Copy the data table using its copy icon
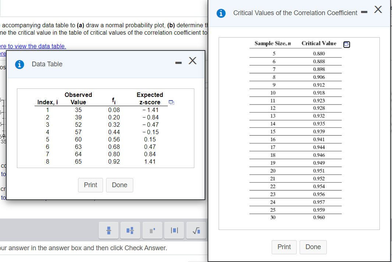 171,102
